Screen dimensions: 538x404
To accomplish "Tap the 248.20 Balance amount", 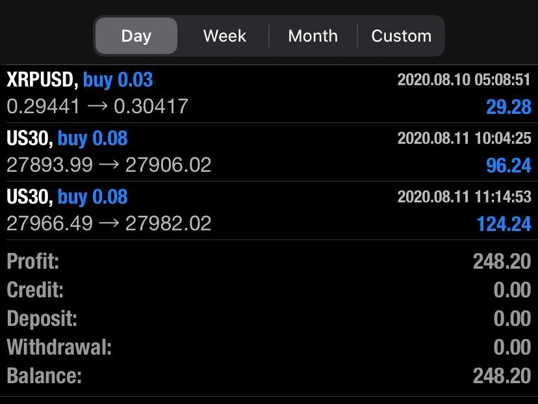I will [502, 375].
